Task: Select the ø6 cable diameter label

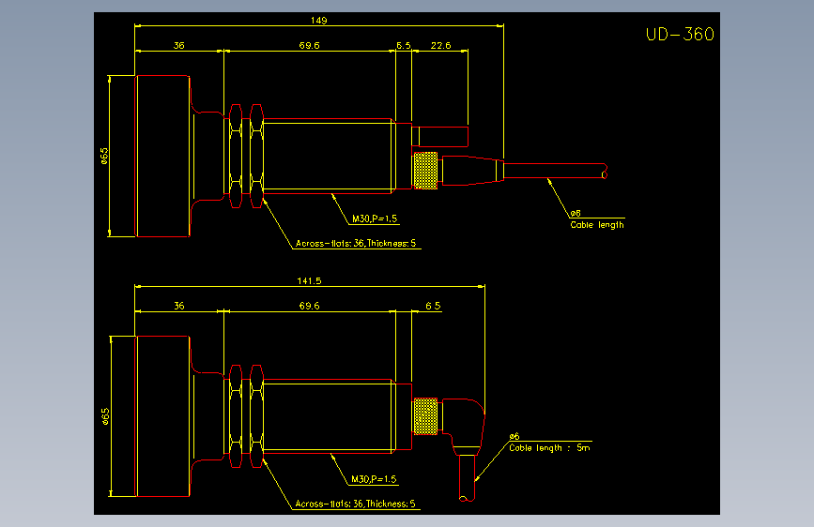Action: click(514, 436)
